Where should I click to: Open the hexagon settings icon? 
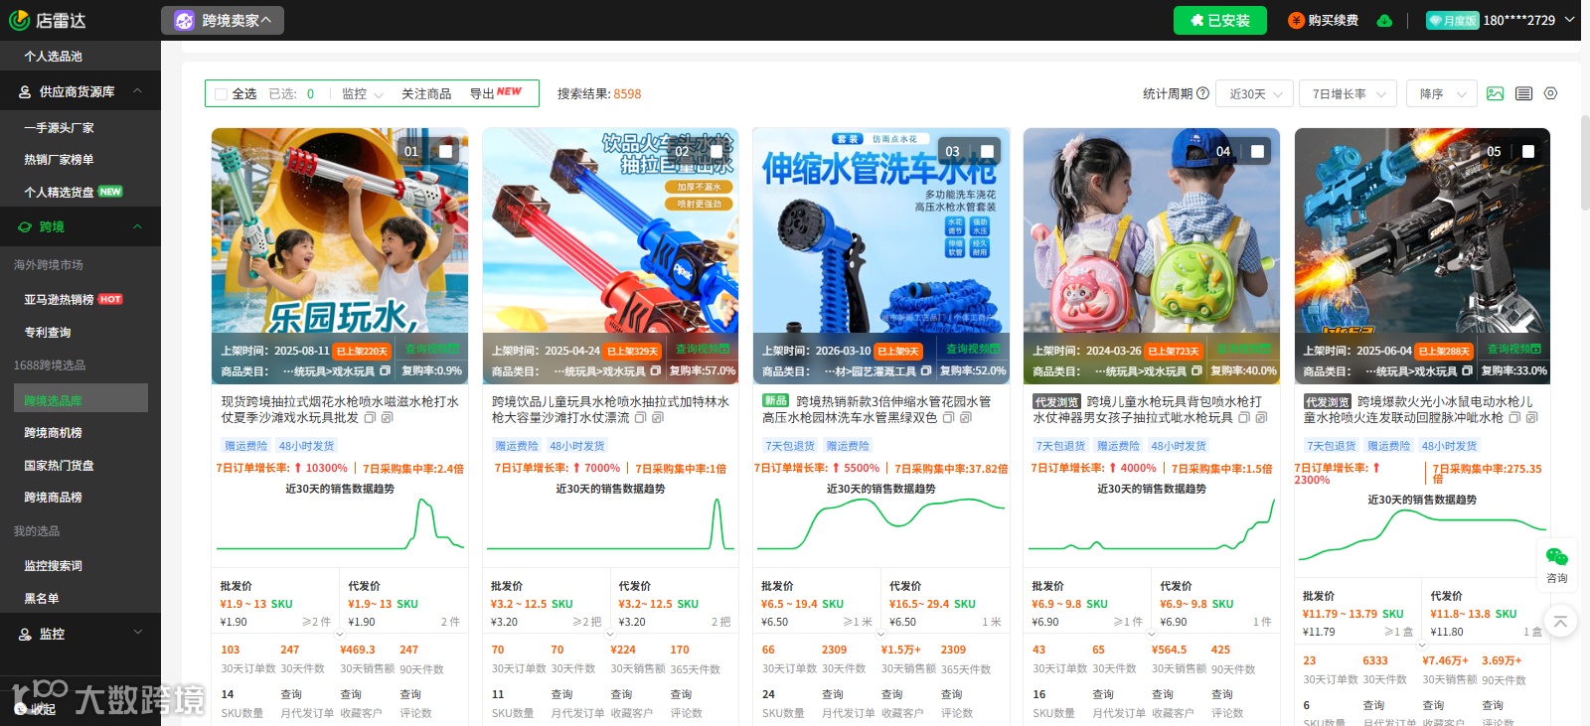tap(1550, 93)
